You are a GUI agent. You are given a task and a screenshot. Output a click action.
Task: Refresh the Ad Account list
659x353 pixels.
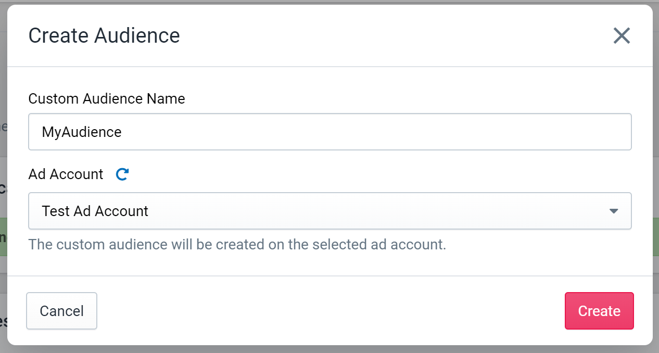coord(122,174)
